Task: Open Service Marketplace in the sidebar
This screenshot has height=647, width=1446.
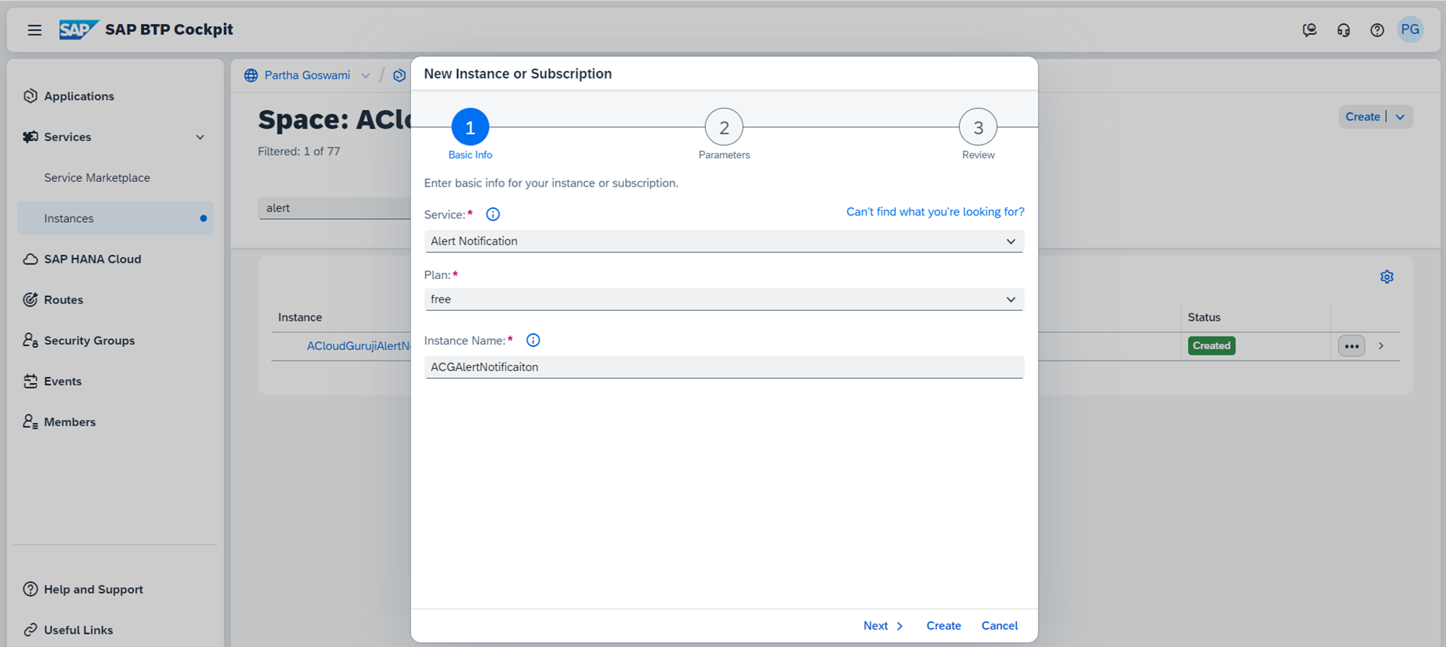Action: pos(97,178)
